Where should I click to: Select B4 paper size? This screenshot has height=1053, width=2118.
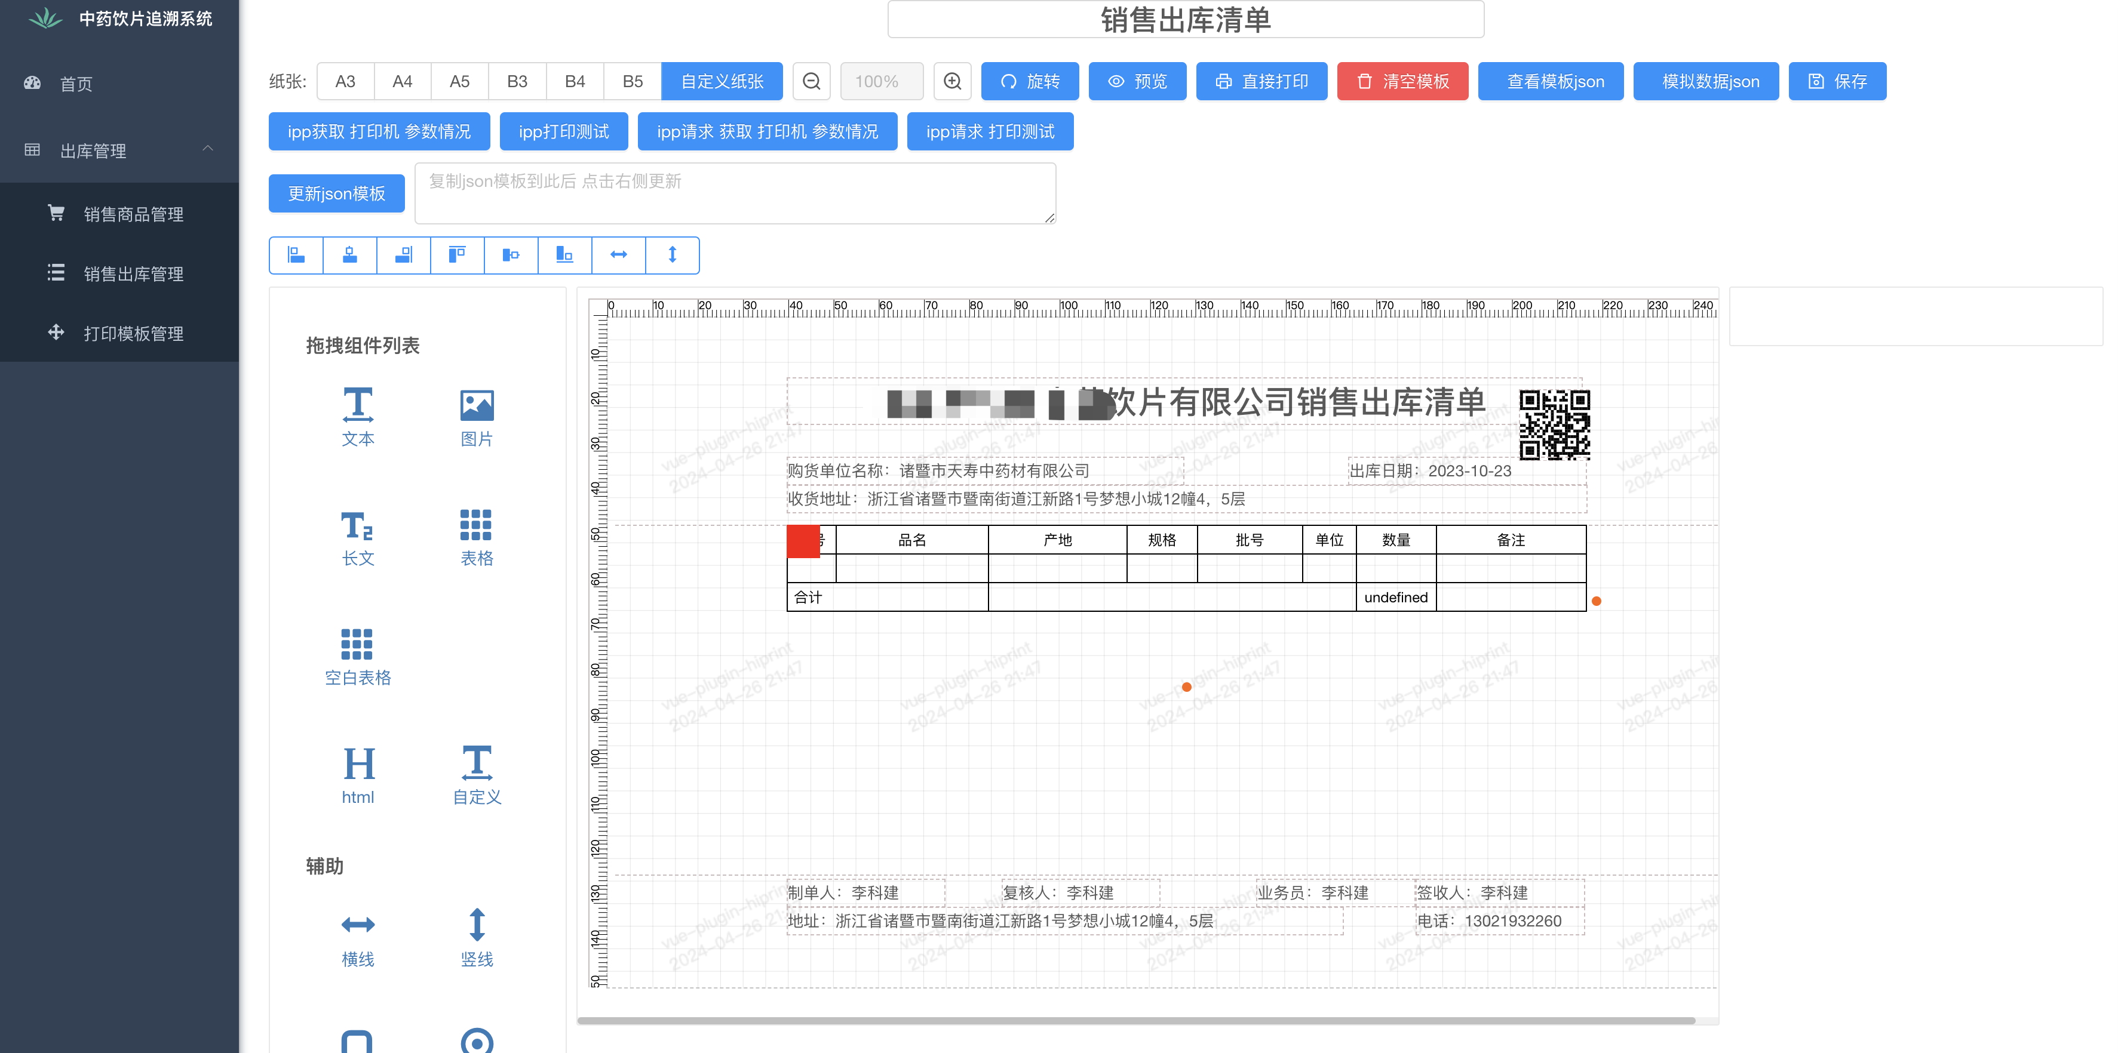575,81
